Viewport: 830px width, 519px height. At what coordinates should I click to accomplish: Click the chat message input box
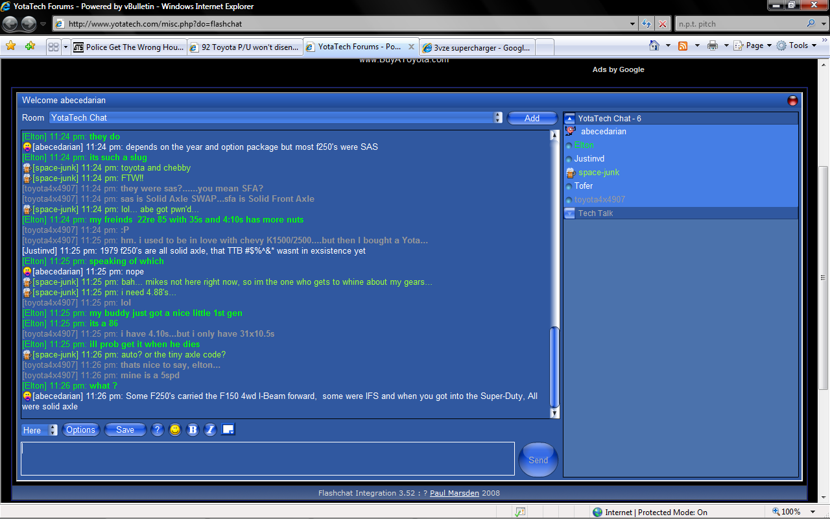[x=268, y=459]
